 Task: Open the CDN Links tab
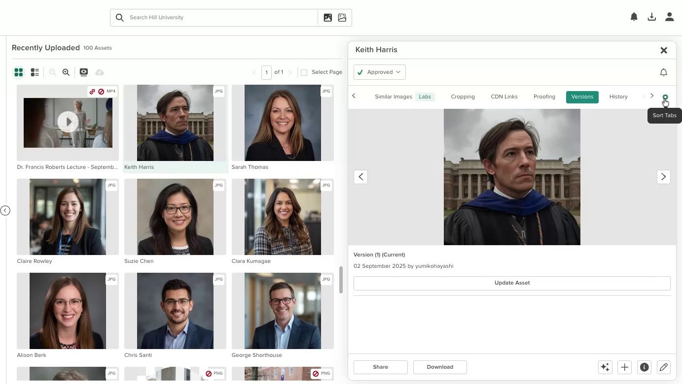point(504,97)
